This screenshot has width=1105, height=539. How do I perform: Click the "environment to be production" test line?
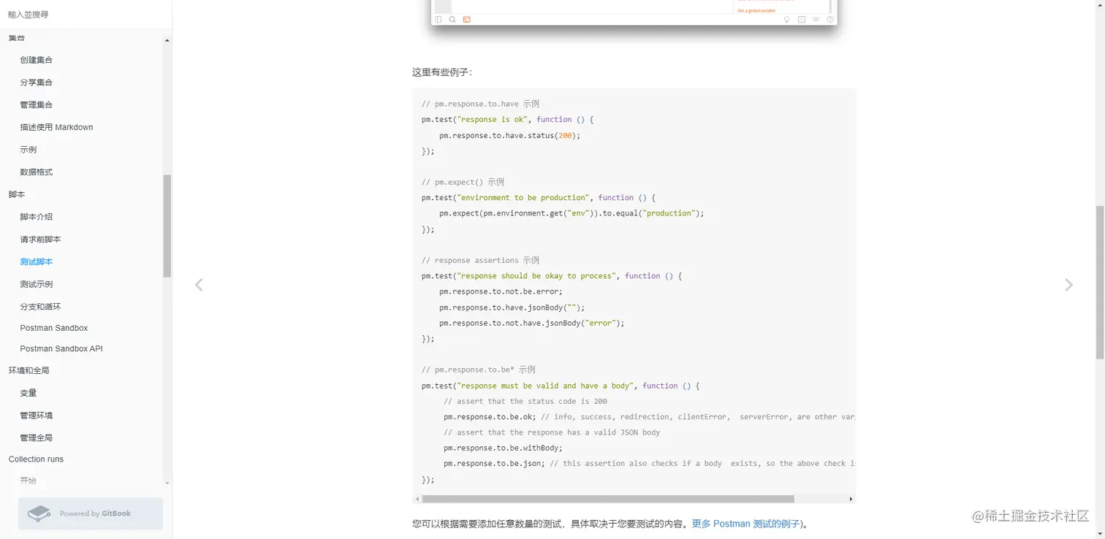click(539, 197)
